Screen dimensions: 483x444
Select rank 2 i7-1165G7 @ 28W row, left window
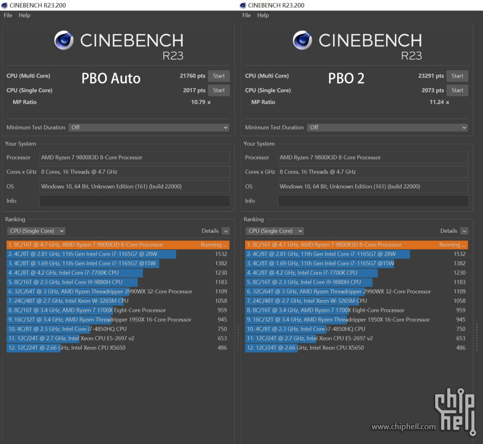[118, 254]
